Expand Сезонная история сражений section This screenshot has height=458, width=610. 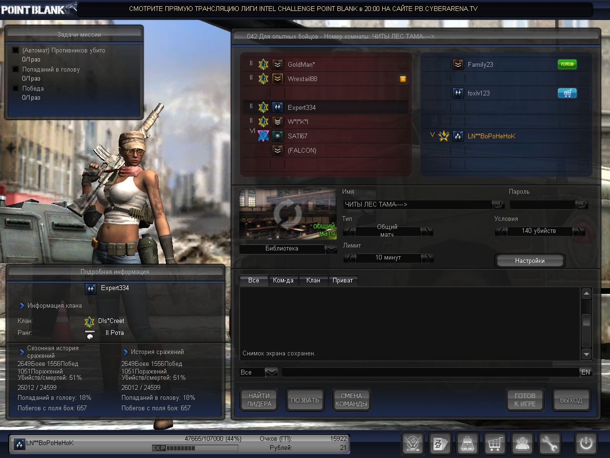click(22, 352)
